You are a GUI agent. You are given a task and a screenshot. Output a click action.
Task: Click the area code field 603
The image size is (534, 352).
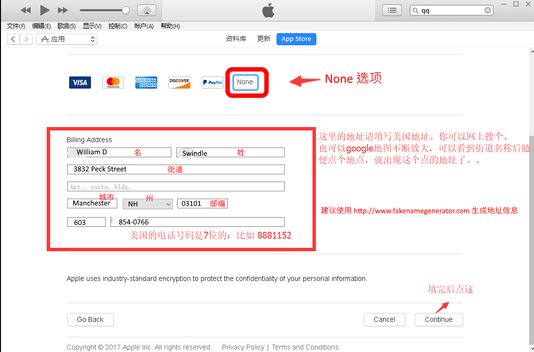(x=86, y=222)
